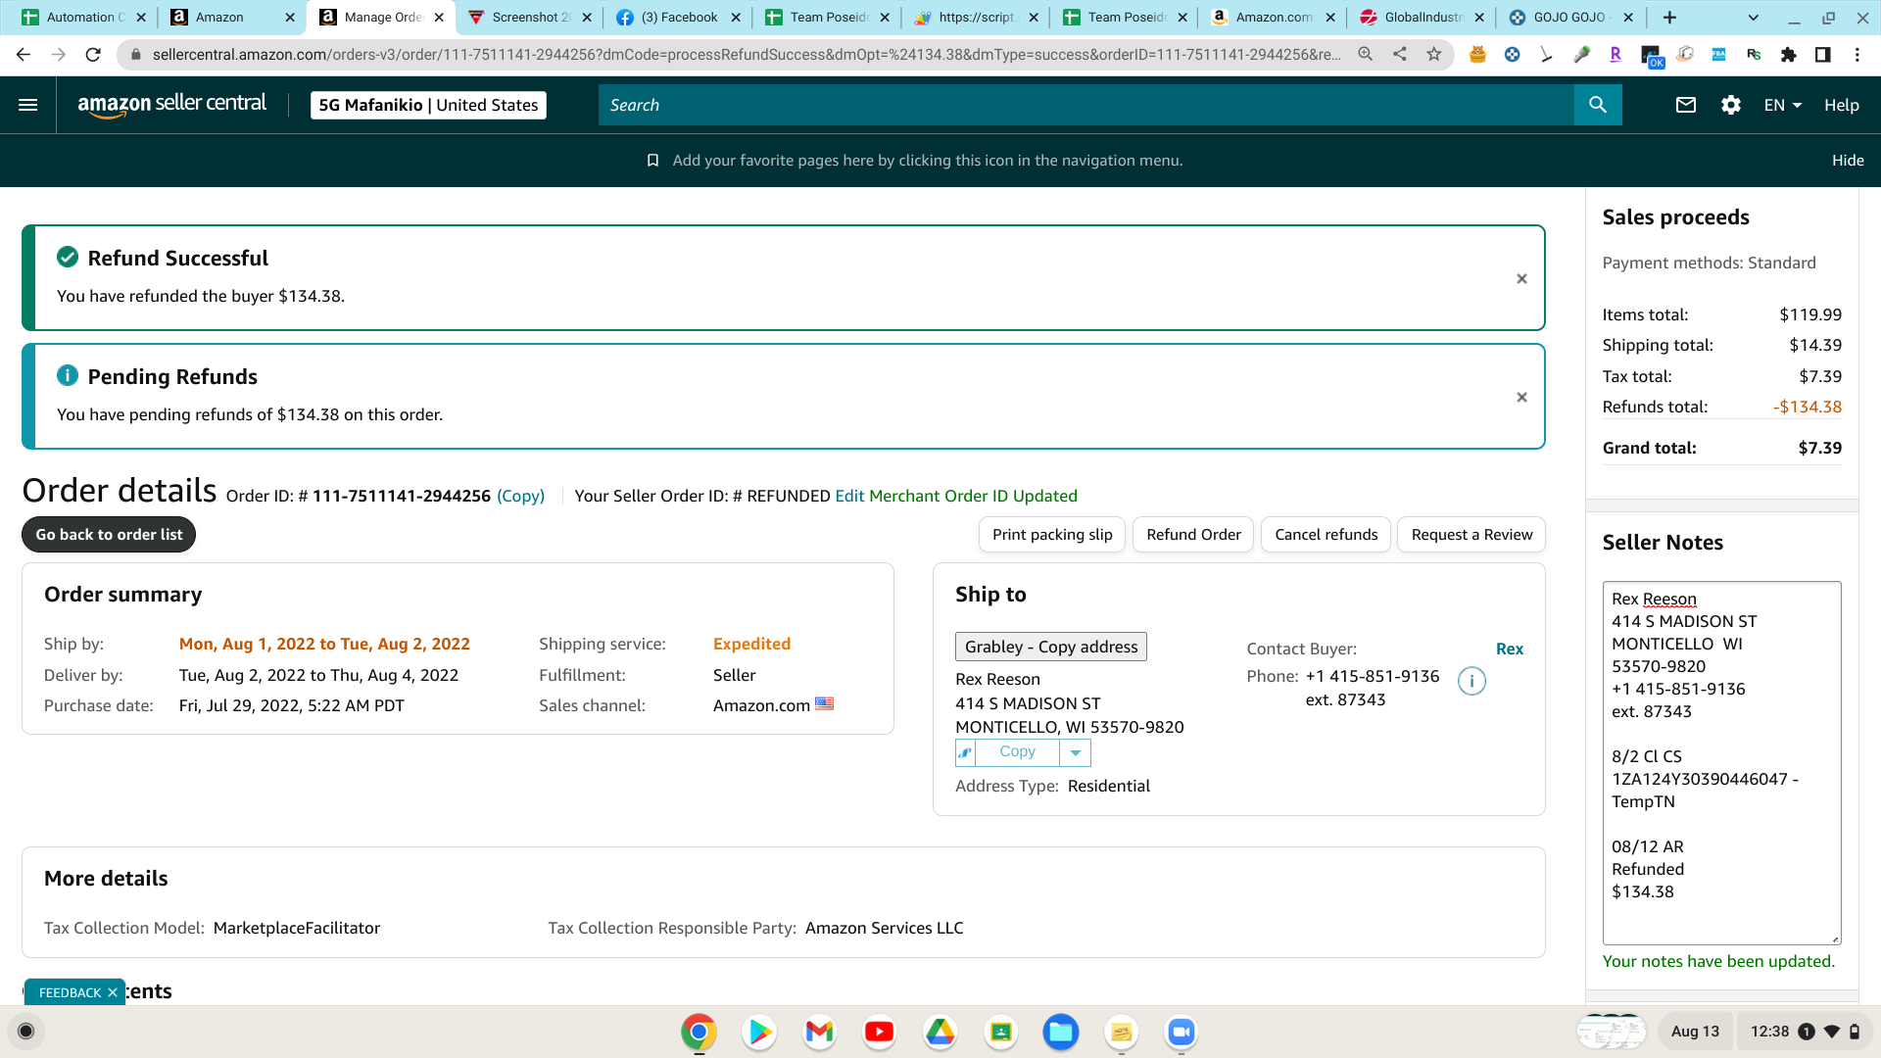1881x1058 pixels.
Task: Open Chrome from the shelf
Action: 699,1032
